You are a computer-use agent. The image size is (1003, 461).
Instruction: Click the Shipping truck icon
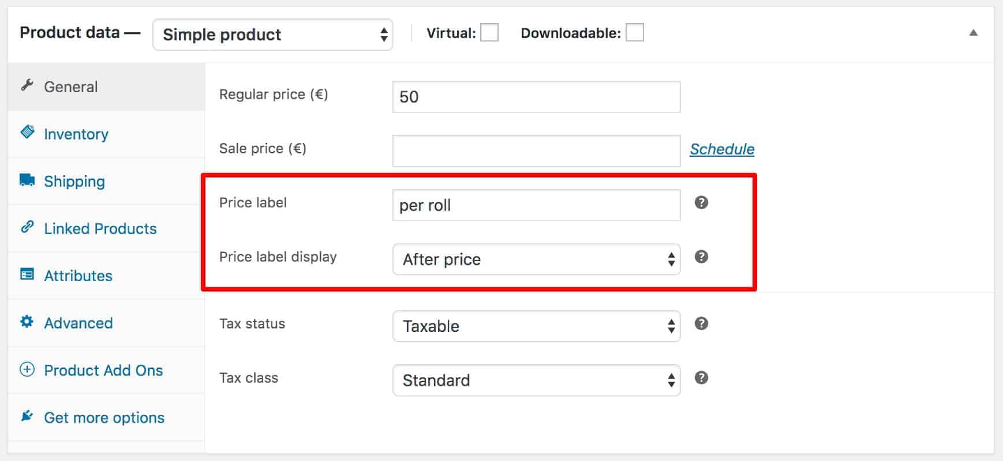[x=27, y=179]
